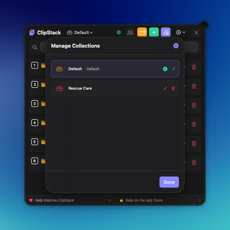Add a new collection with plus icon

point(176,46)
